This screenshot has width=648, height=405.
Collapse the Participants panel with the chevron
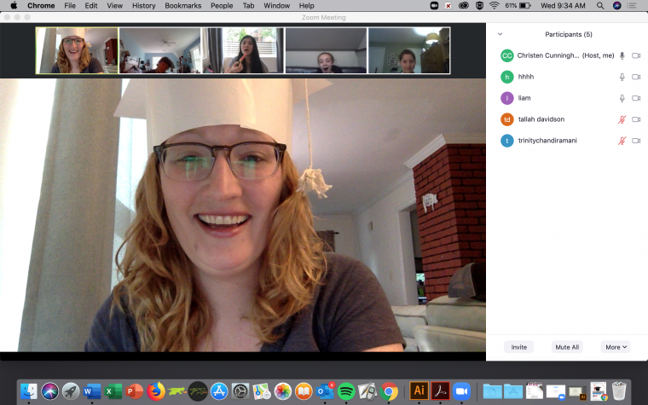(x=500, y=34)
